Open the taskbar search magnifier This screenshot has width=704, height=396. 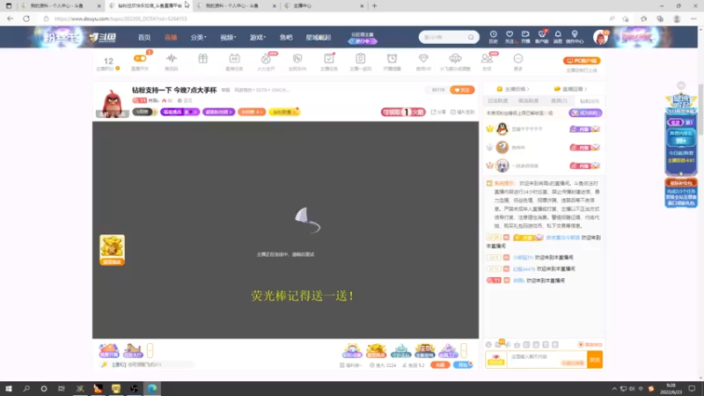(x=26, y=388)
